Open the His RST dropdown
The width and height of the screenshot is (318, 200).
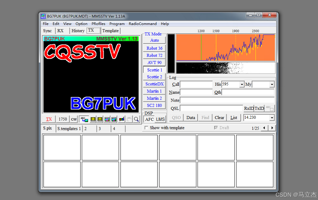242,84
